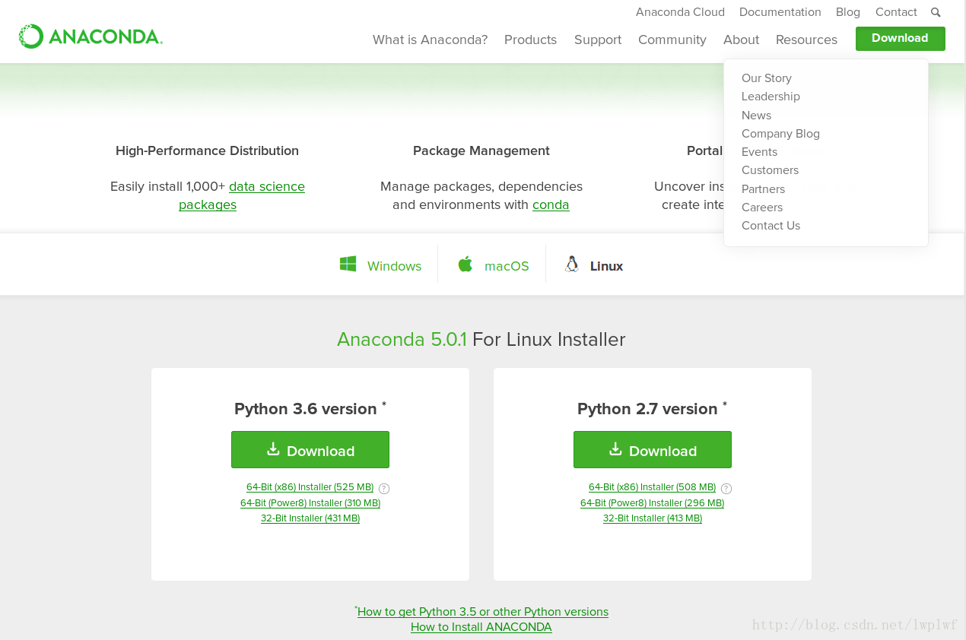Image resolution: width=966 pixels, height=640 pixels.
Task: Choose Company Blog from About dropdown
Action: point(780,134)
